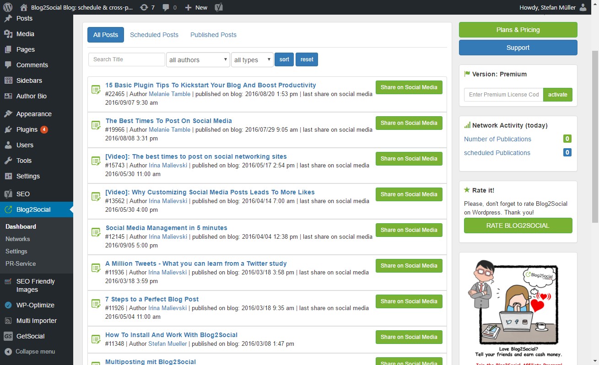Open author Stefan Mueller link
The height and width of the screenshot is (365, 599).
click(x=167, y=344)
